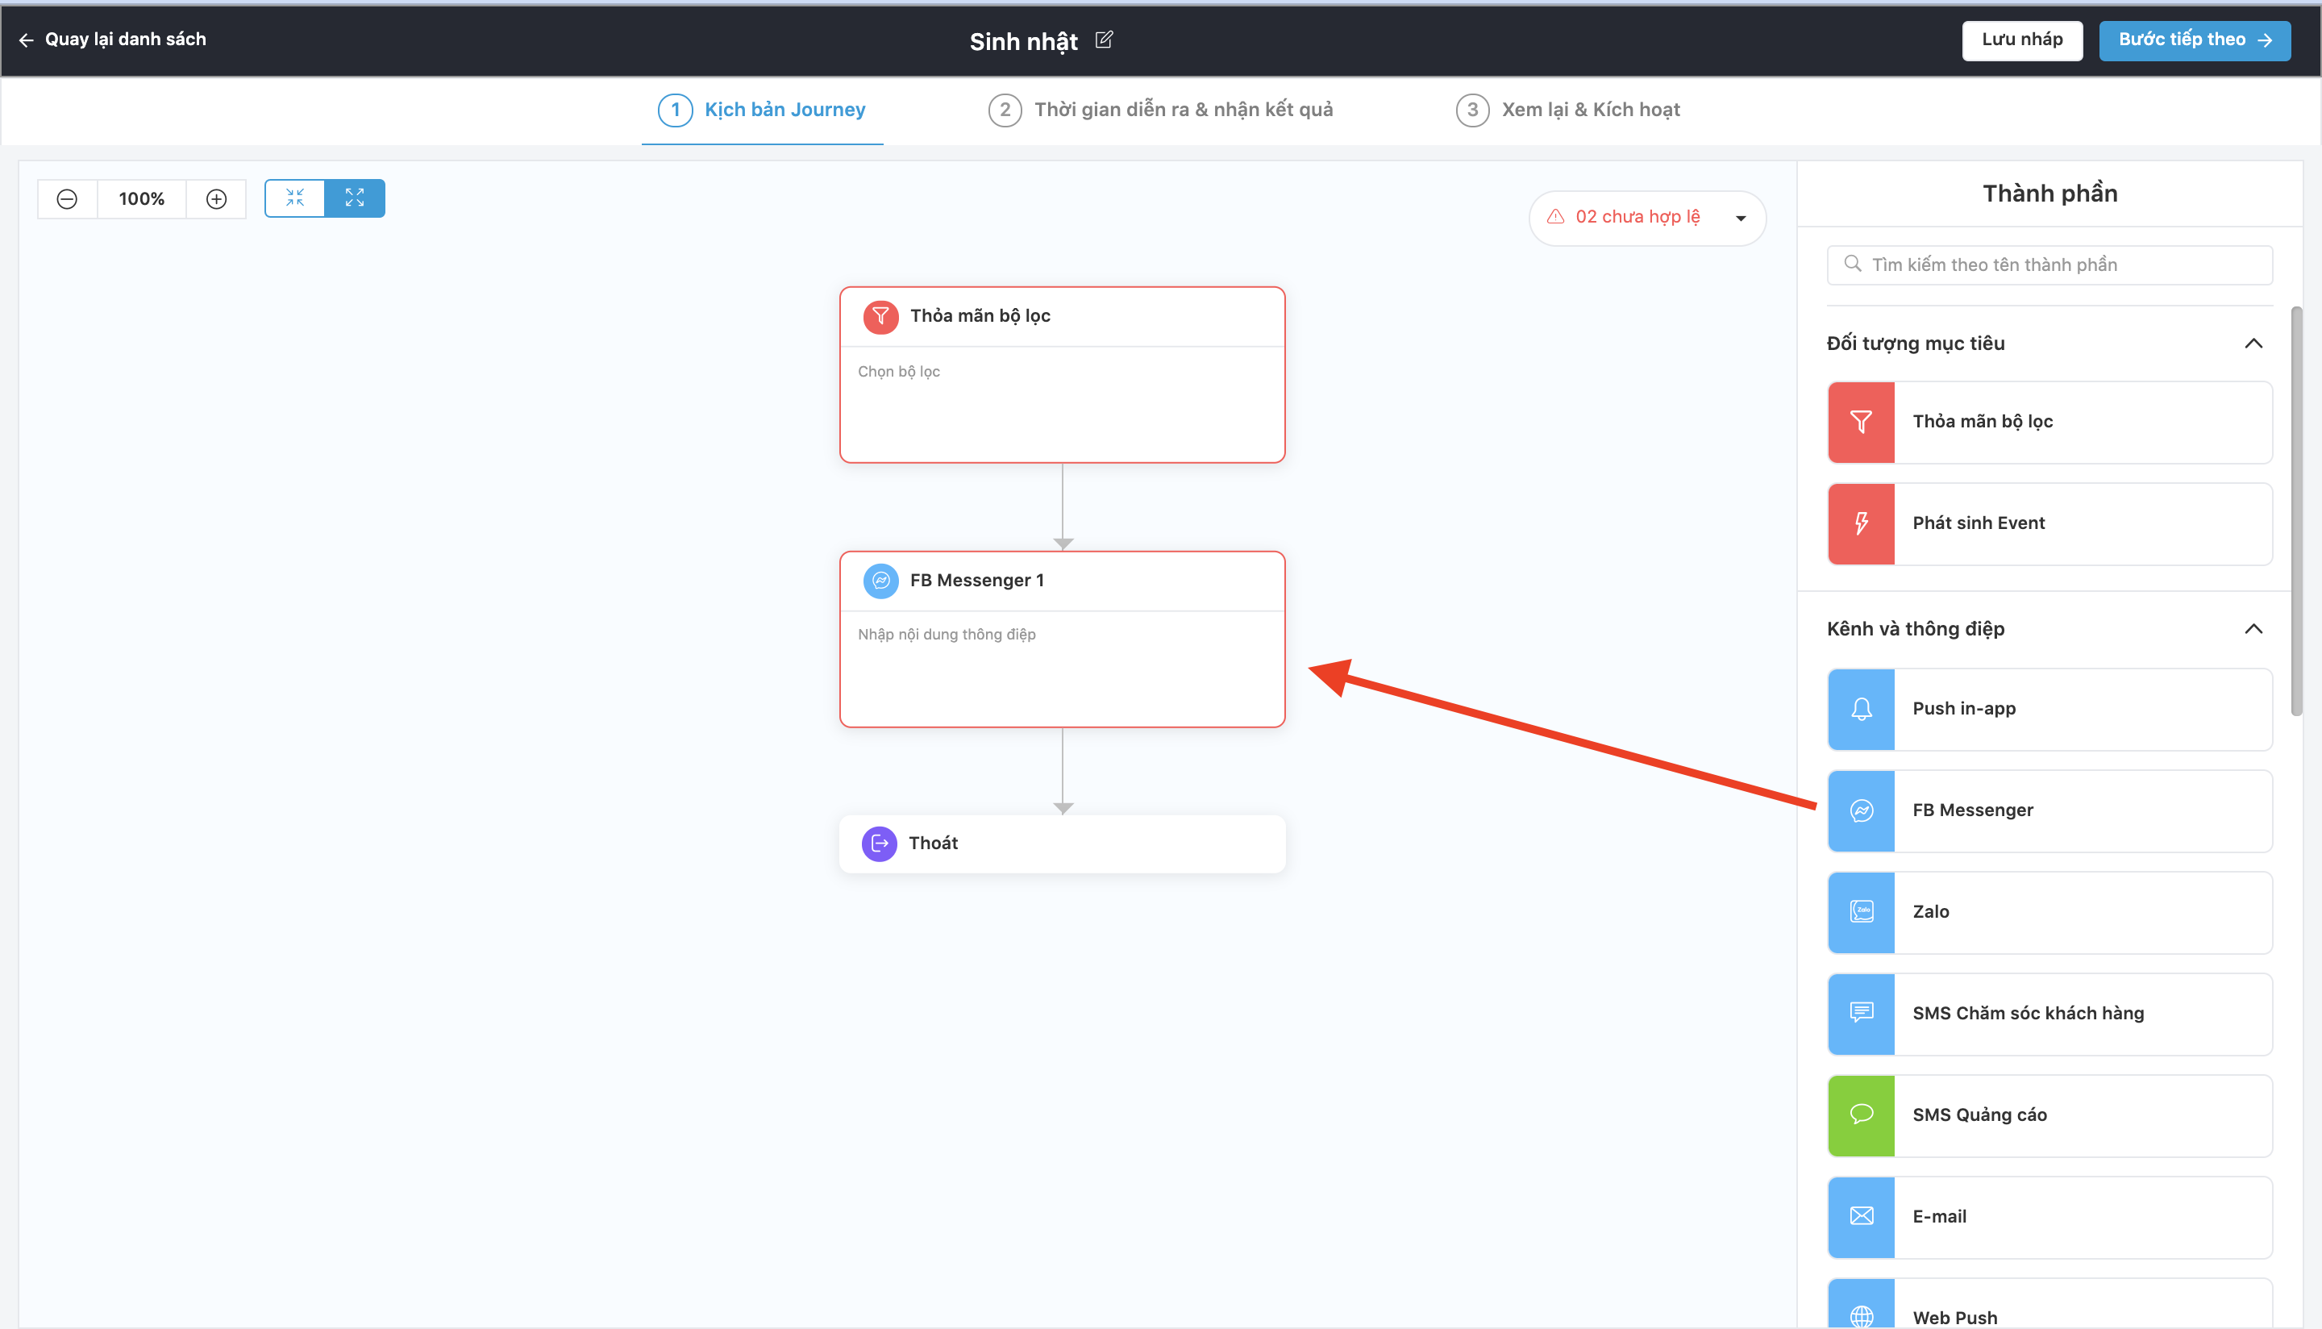Screen dimensions: 2322x1329
Task: Click the FB Messenger 1 node title
Action: pyautogui.click(x=976, y=581)
